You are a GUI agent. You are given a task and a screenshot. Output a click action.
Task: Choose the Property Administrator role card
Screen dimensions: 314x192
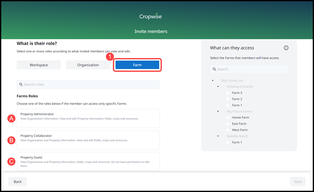(x=88, y=118)
